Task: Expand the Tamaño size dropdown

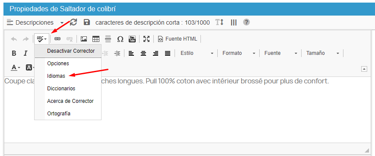Action: click(x=322, y=53)
